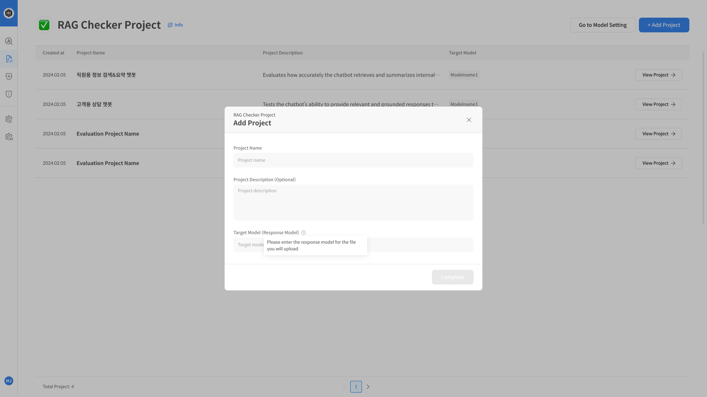Select page 1 in pagination

[356, 387]
